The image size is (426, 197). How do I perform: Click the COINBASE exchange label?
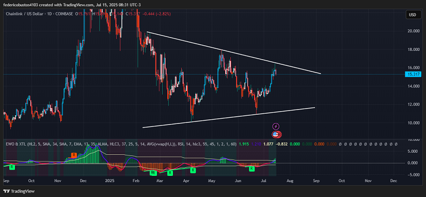tap(65, 13)
